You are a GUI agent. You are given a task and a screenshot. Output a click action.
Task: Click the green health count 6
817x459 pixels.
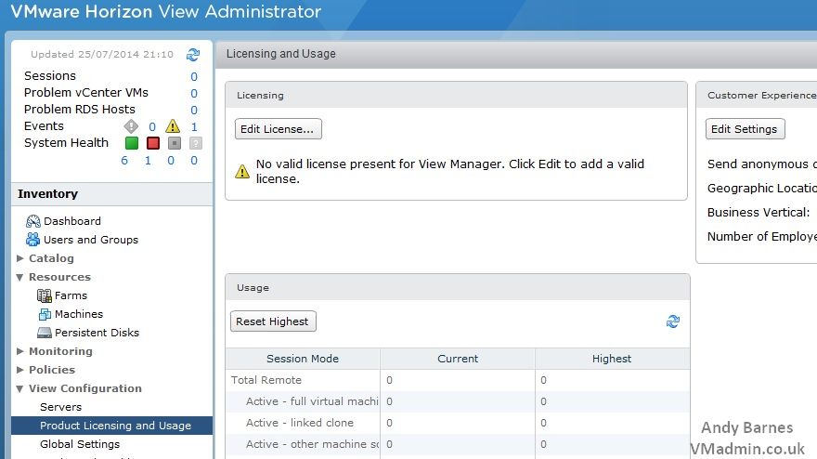pyautogui.click(x=124, y=161)
